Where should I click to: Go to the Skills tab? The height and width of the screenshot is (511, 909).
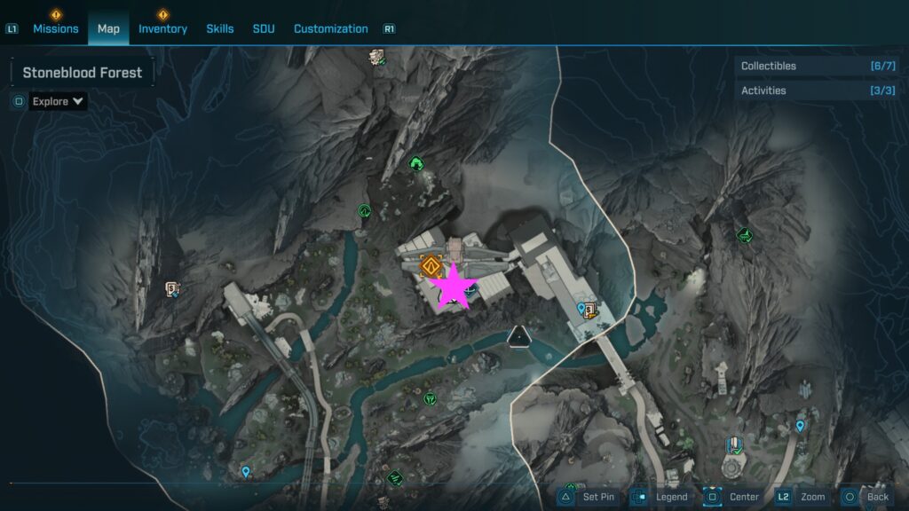(220, 28)
